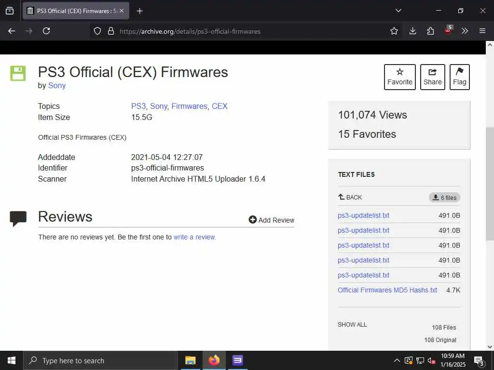Click scrollbar up arrow
494x370 pixels.
click(490, 45)
